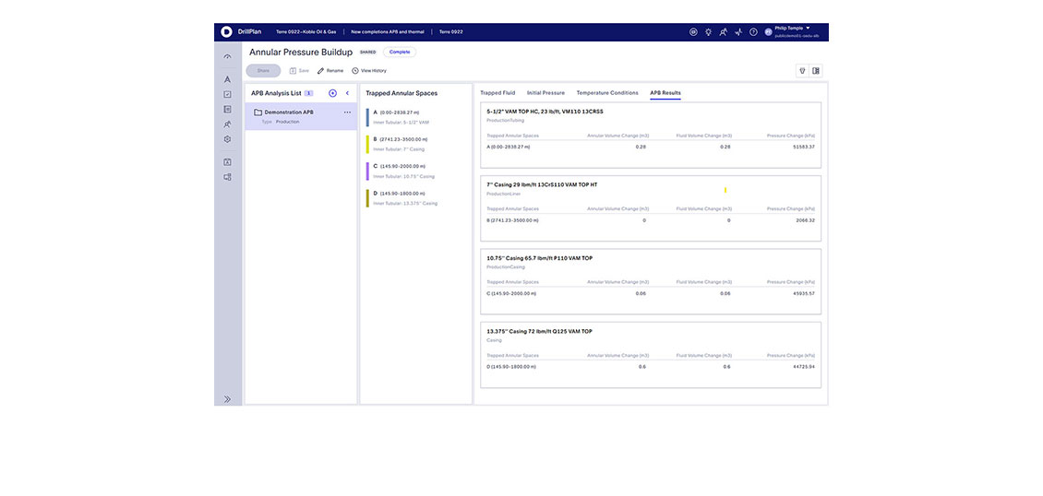Open the checklist tasks icon in sidebar
Viewport: 1043px width, 496px height.
coord(227,94)
